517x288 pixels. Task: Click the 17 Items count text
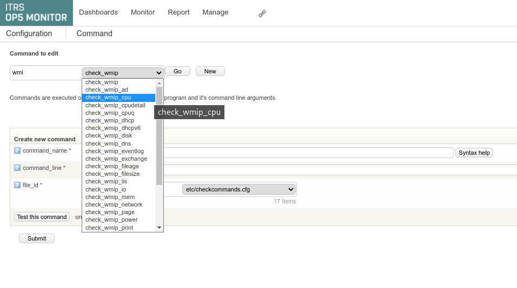(x=285, y=201)
